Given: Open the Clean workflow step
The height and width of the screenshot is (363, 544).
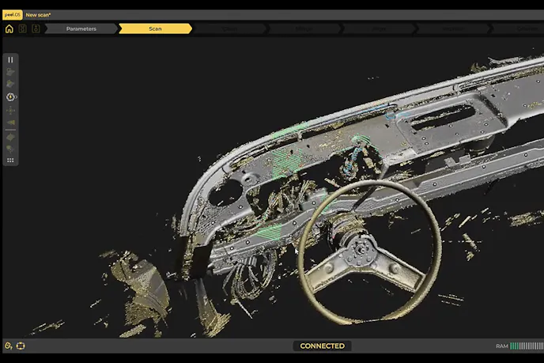Looking at the screenshot, I should (x=229, y=28).
